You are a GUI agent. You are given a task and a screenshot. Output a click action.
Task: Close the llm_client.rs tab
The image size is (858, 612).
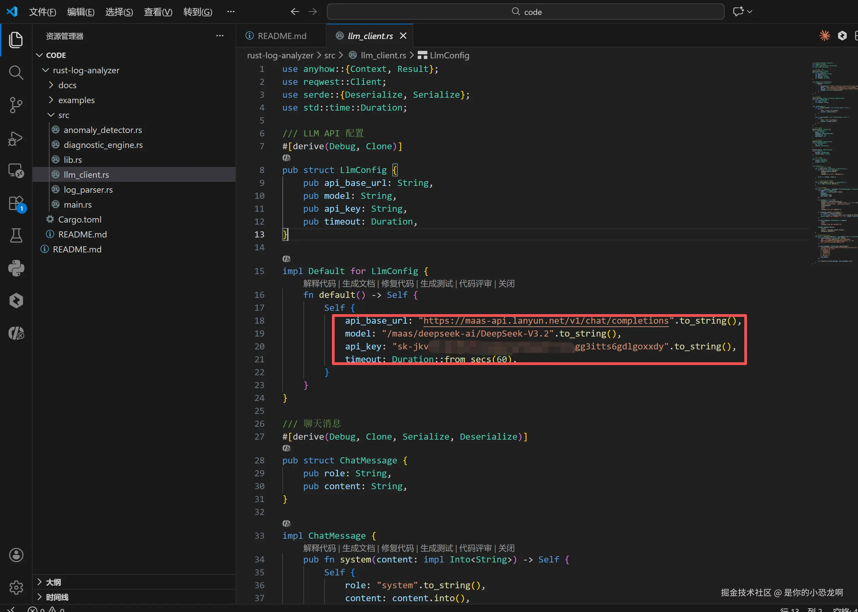403,36
